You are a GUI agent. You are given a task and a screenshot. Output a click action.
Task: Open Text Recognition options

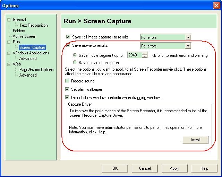(34, 25)
